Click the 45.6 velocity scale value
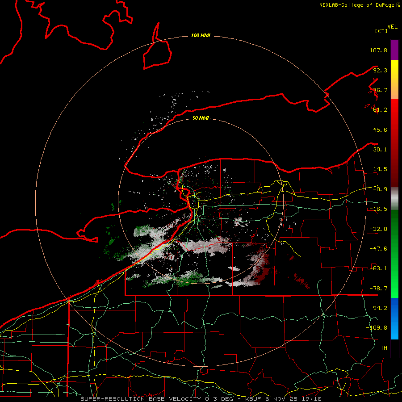This screenshot has width=402, height=402. click(380, 130)
